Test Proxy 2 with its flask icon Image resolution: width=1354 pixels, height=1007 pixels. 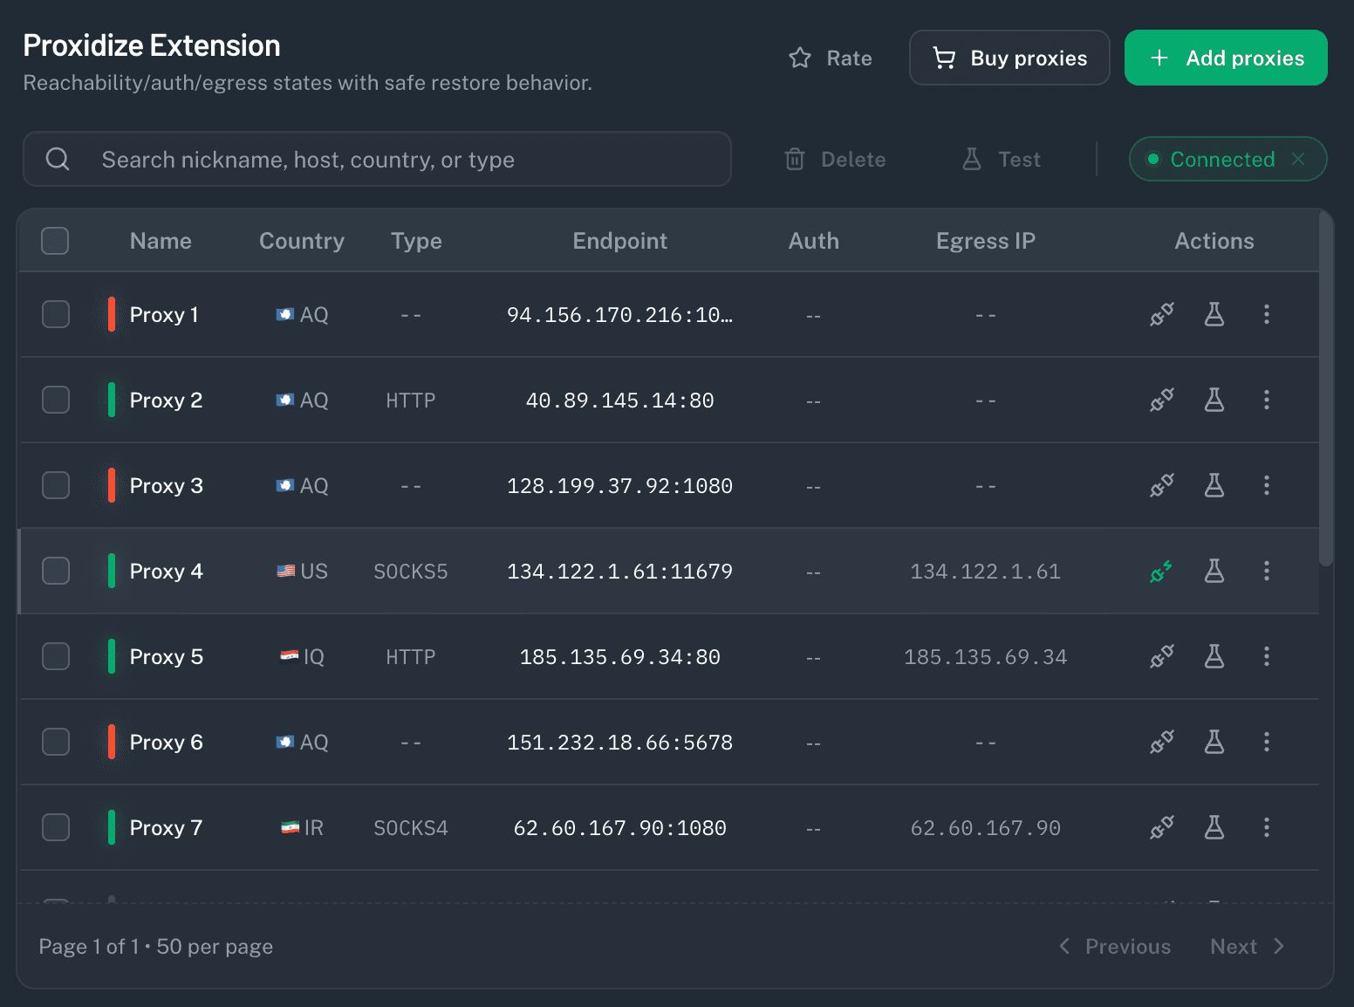[1214, 400]
